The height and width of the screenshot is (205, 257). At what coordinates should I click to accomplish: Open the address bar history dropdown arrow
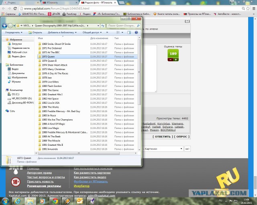coord(98,26)
